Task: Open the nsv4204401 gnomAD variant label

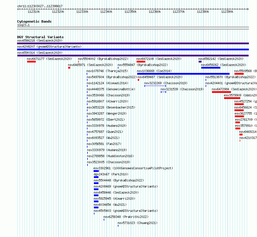Action: [231, 83]
